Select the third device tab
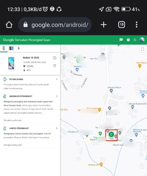 (x=19, y=48)
